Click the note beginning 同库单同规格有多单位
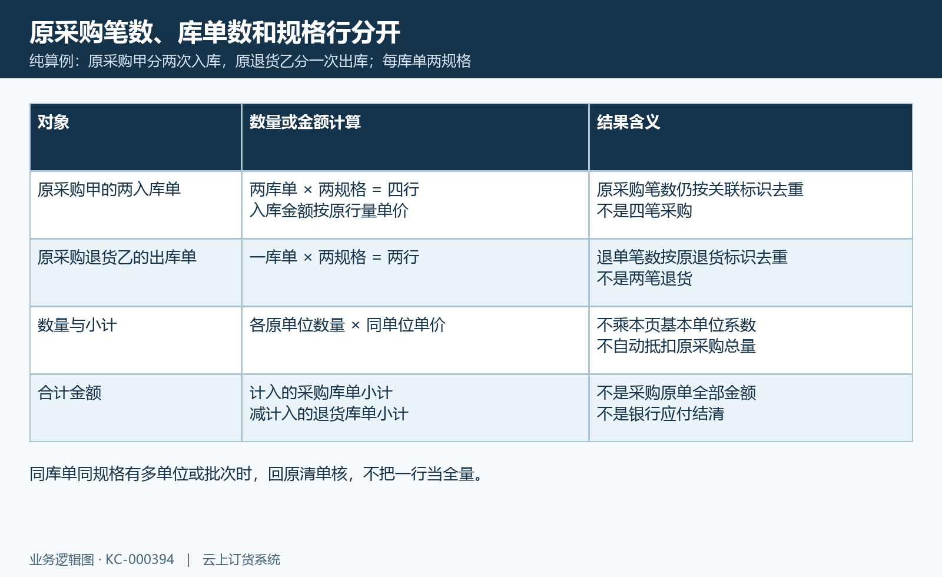 click(258, 474)
